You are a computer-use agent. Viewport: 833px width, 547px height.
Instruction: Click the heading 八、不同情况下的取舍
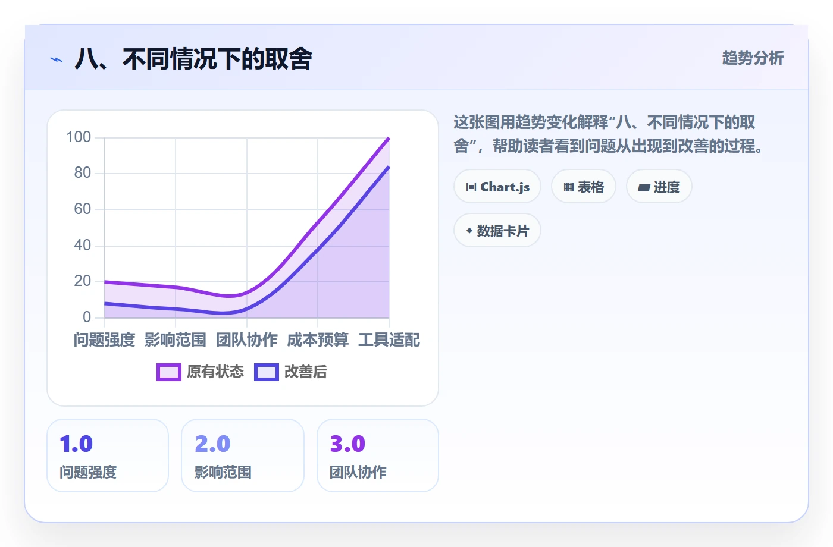[x=193, y=59]
